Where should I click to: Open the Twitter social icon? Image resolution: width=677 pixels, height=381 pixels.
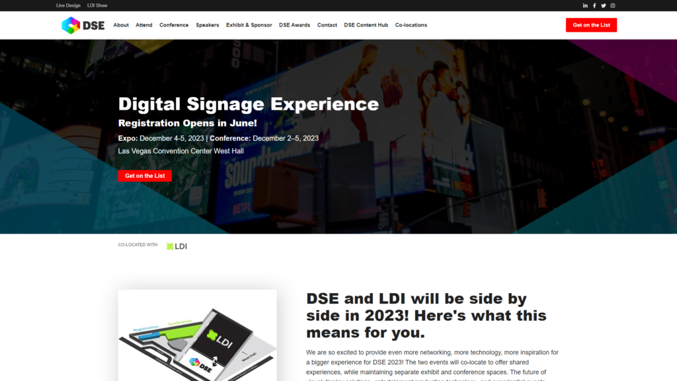click(x=604, y=5)
